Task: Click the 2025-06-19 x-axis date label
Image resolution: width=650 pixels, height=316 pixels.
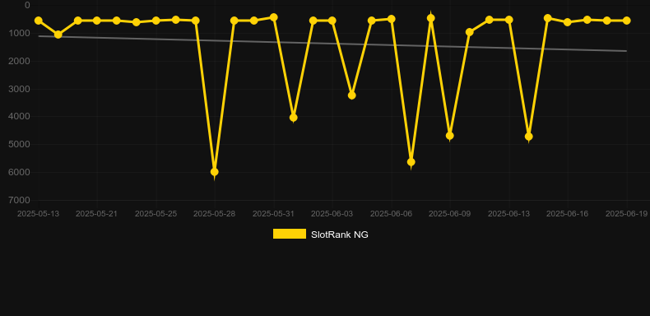Action: click(x=626, y=214)
